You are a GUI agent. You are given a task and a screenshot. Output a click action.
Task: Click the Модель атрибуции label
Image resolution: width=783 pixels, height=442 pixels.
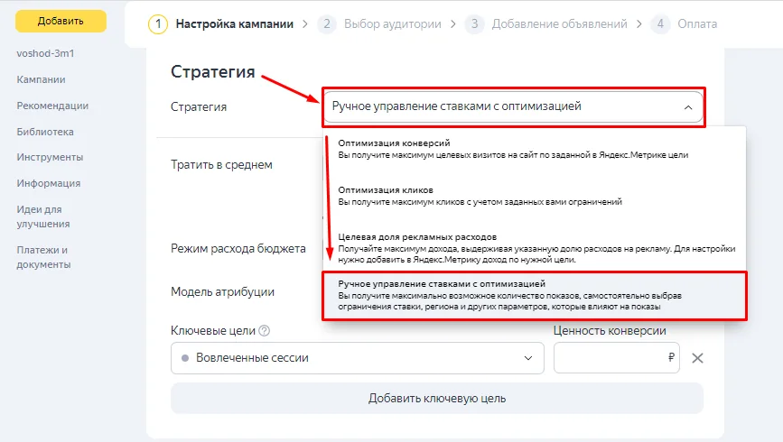point(223,292)
